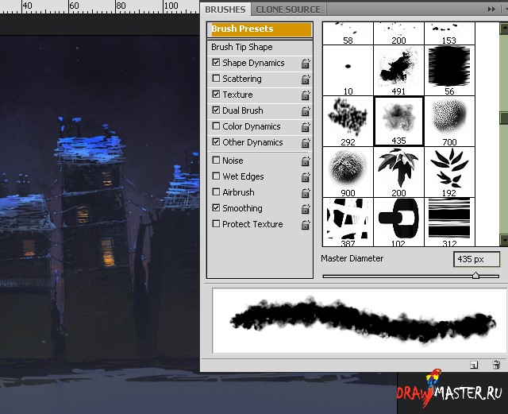Enable the Scattering checkbox
This screenshot has width=508, height=414.
click(216, 78)
